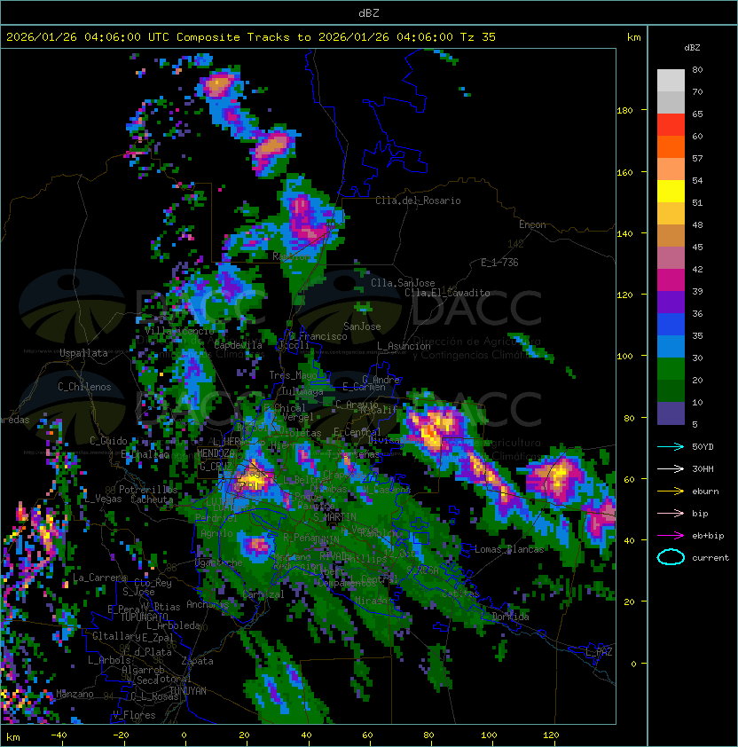Click the 50YD legend label
This screenshot has height=747, width=738.
click(x=703, y=447)
